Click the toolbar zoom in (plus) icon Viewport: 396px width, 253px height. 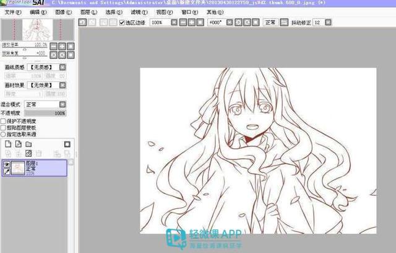pyautogui.click(x=192, y=22)
